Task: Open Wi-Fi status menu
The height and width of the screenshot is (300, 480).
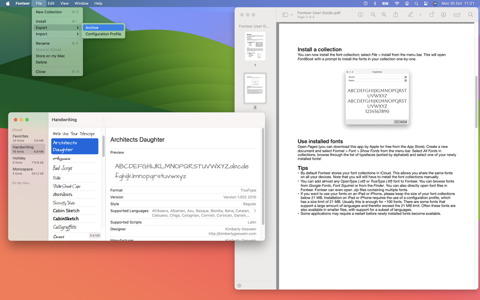Action: [397, 3]
